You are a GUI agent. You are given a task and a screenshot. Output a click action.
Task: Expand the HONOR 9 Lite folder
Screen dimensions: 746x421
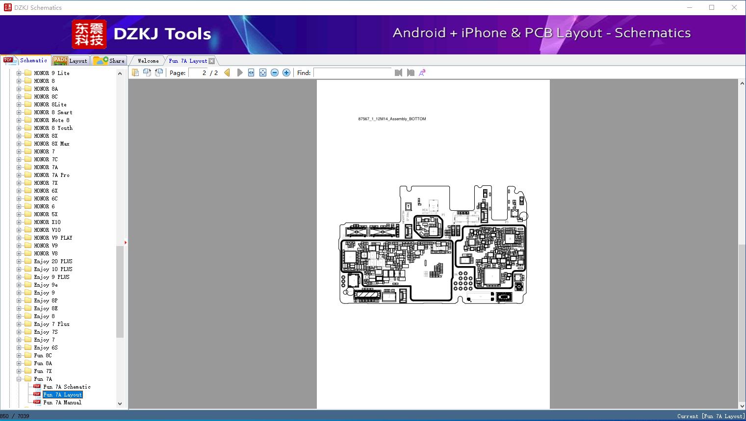pos(19,73)
